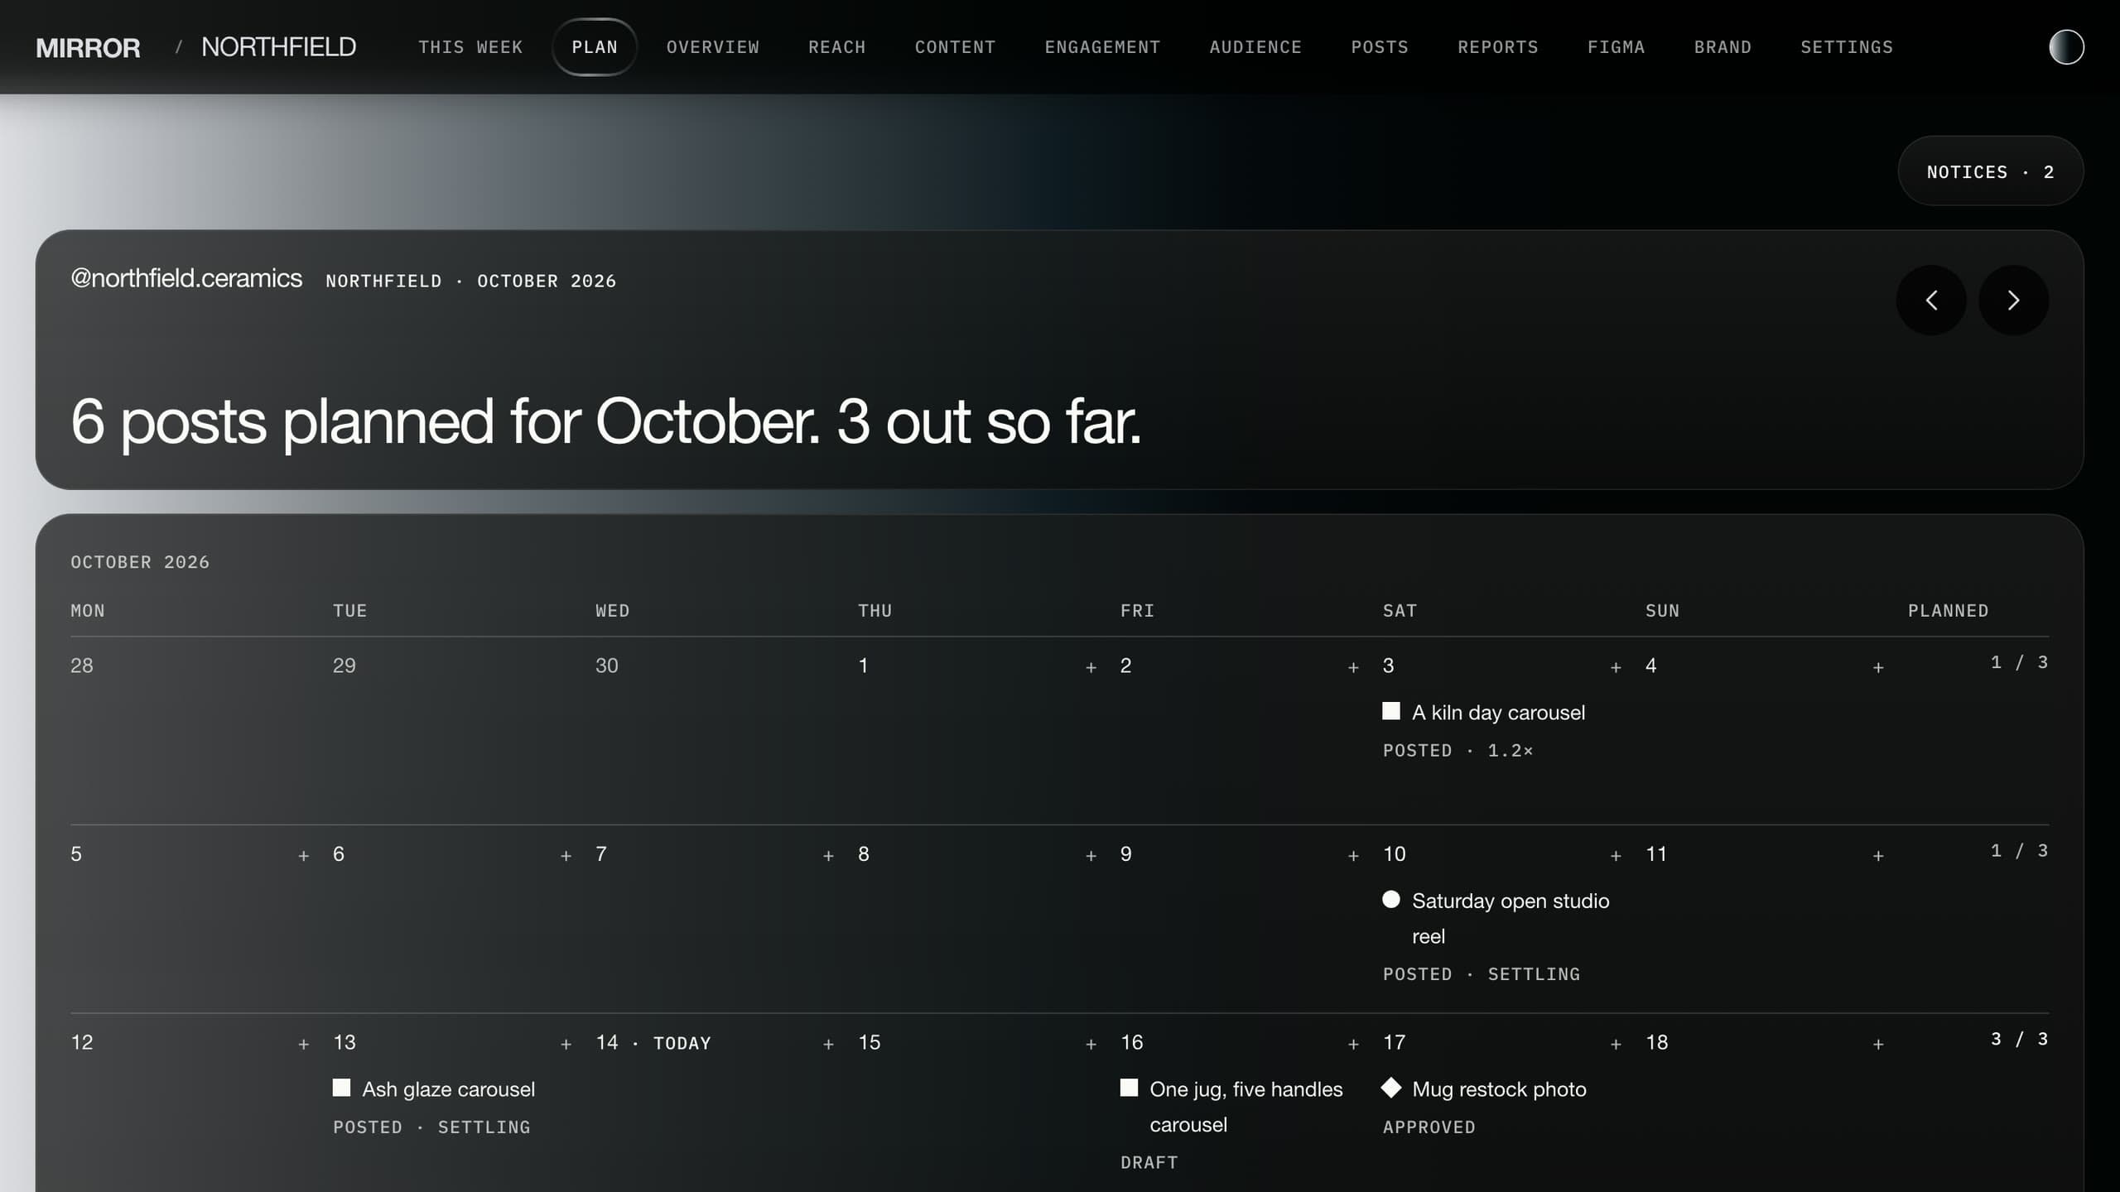Open the Saturday open studio reel post
The image size is (2120, 1192).
pos(1496,936)
